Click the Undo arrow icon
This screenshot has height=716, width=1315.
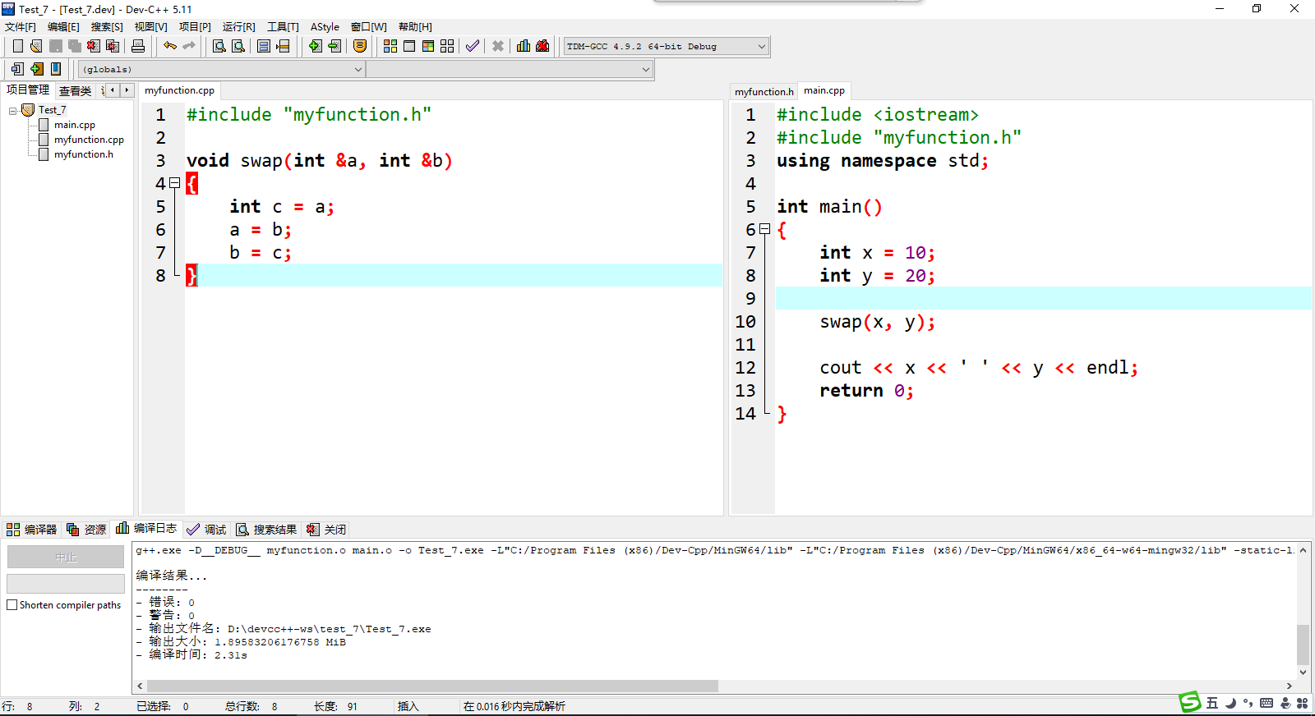(x=170, y=46)
